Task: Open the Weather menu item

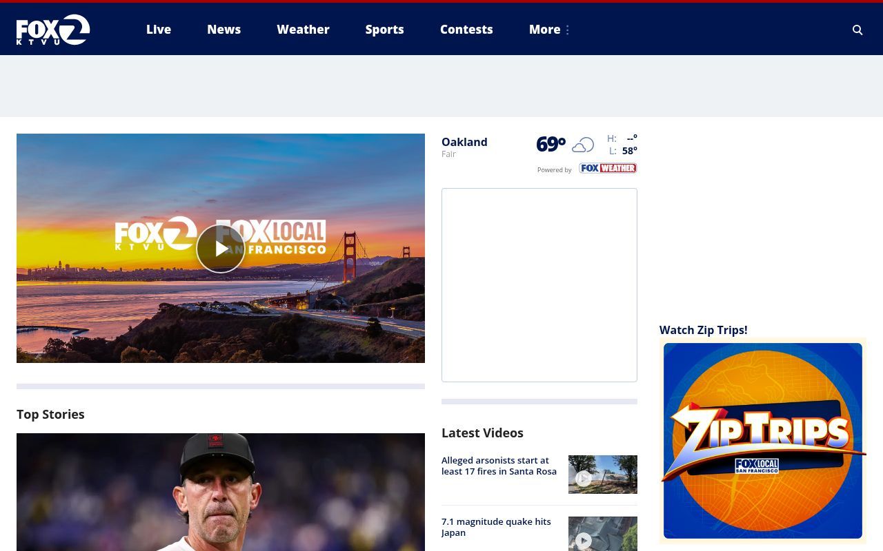Action: tap(304, 30)
